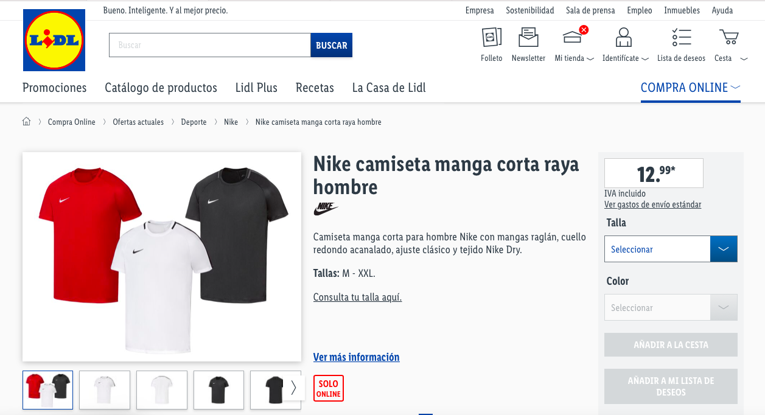The height and width of the screenshot is (415, 765).
Task: Navigate to Recetas section
Action: point(315,88)
